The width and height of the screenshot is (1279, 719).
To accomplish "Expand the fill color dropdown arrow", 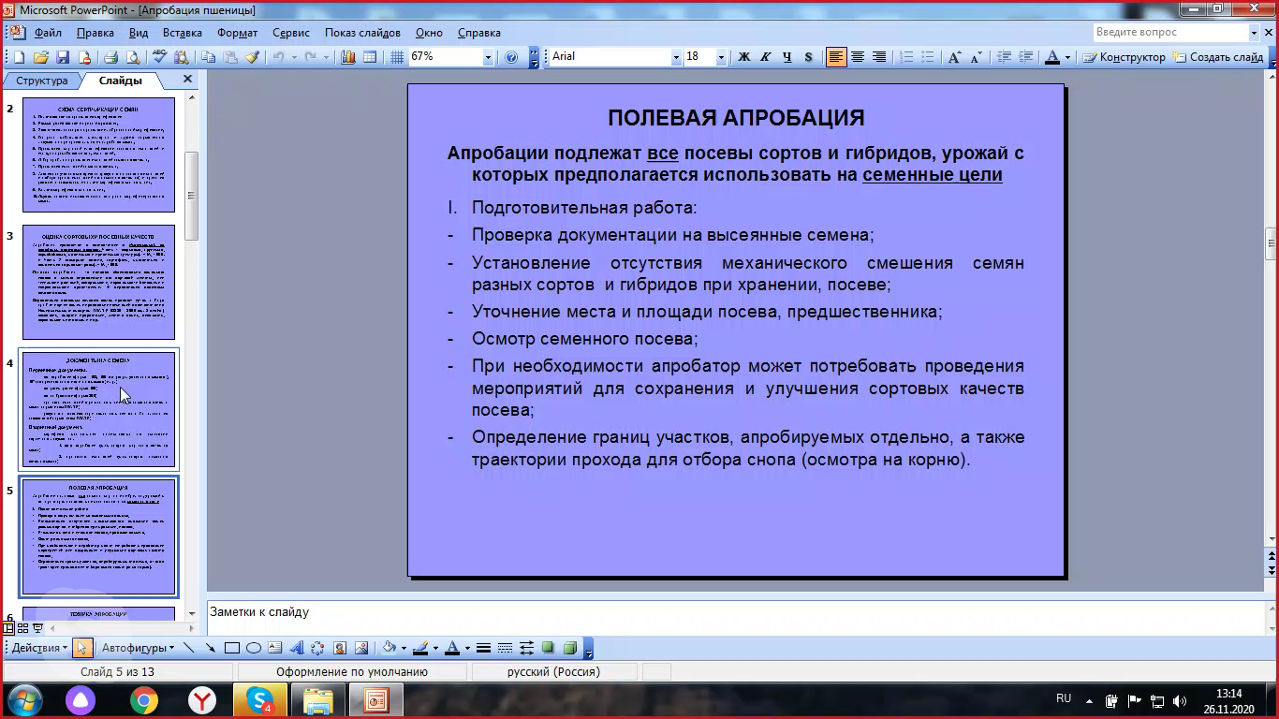I will pos(404,648).
